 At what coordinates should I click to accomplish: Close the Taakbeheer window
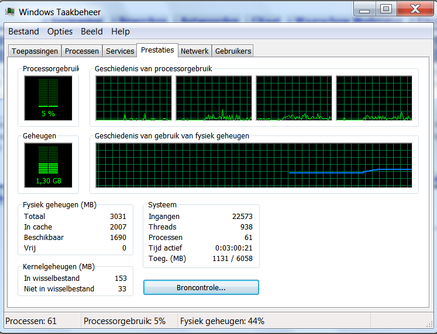415,9
